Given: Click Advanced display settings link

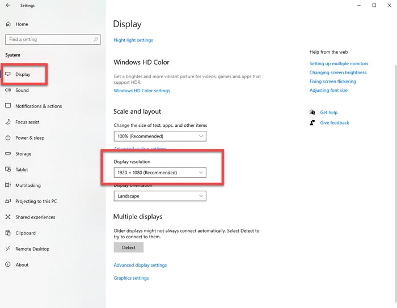Looking at the screenshot, I should click(x=140, y=265).
